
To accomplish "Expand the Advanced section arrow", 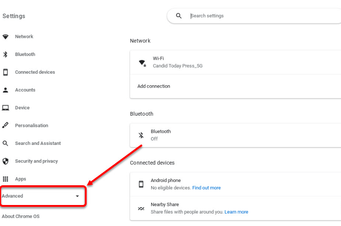I will [x=77, y=196].
